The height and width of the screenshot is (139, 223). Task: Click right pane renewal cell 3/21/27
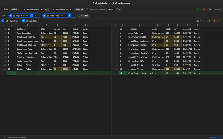click(187, 73)
